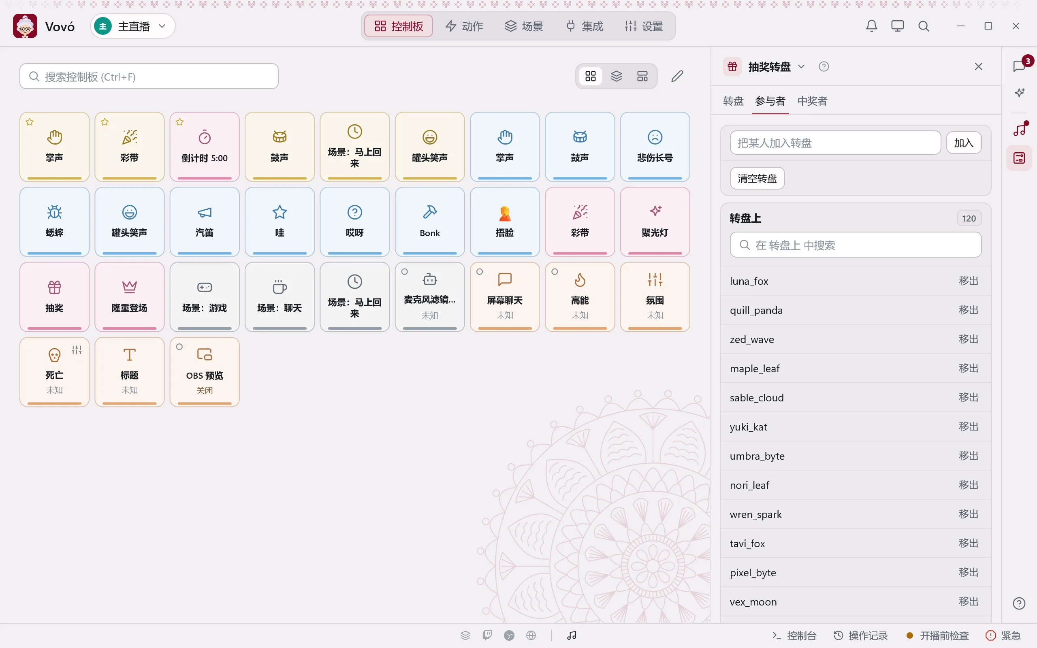Focus the 搜索控制板 search field
The height and width of the screenshot is (648, 1037).
(x=149, y=76)
